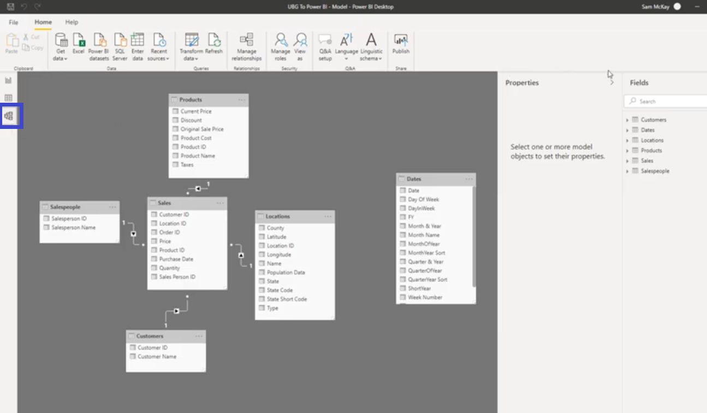Select the highlighted Model view icon
This screenshot has width=707, height=413.
(x=10, y=115)
